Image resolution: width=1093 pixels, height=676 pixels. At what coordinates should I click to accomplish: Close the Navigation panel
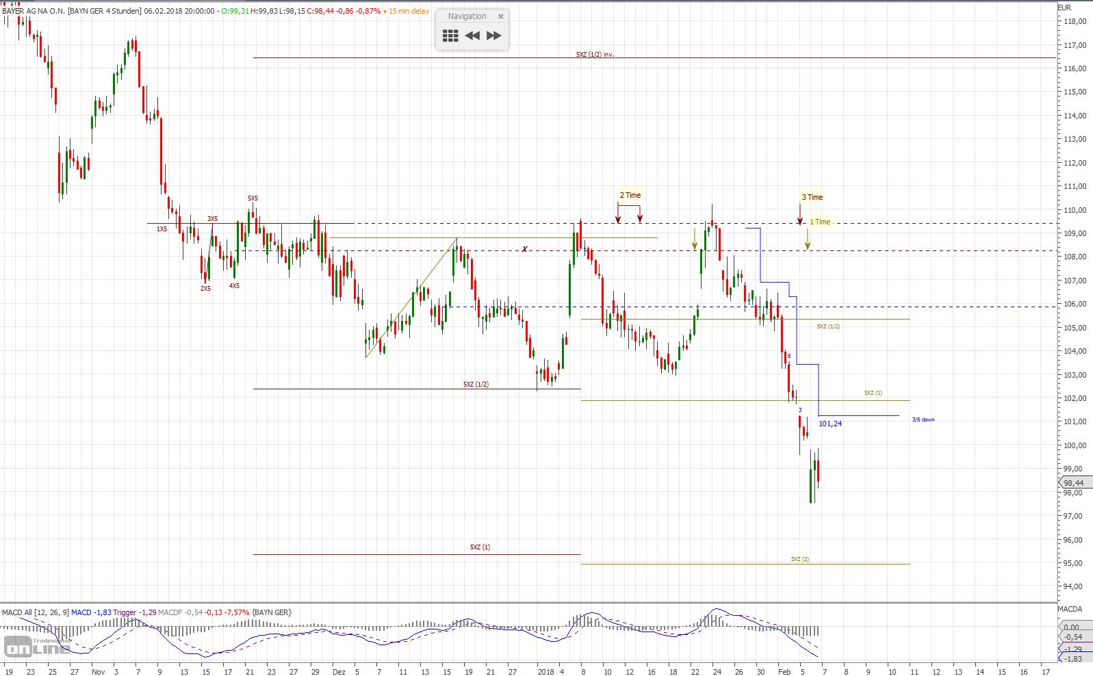tap(500, 16)
